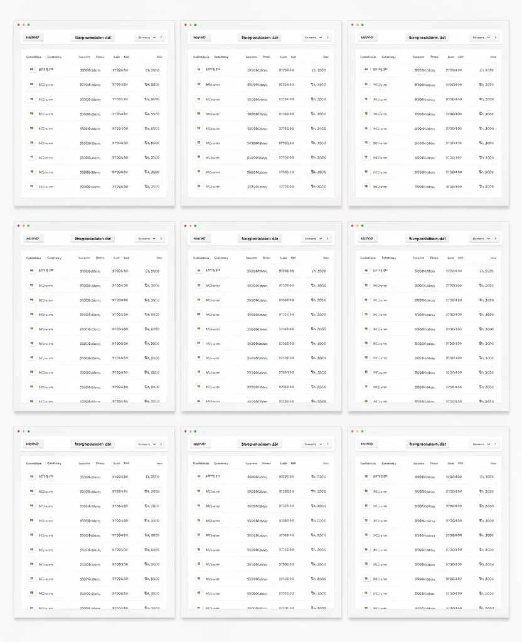Click the first column header in middle-right window
This screenshot has height=642, width=522.
tap(368, 257)
